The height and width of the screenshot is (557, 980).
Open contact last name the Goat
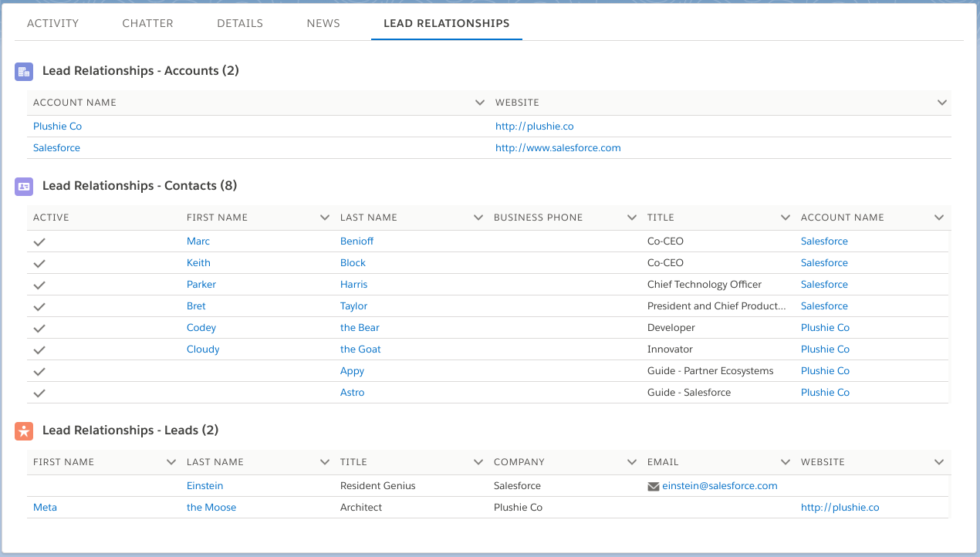click(x=360, y=349)
